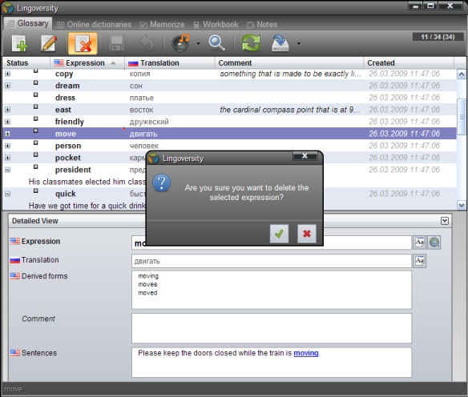Confirm deletion with the green checkmark

(279, 234)
